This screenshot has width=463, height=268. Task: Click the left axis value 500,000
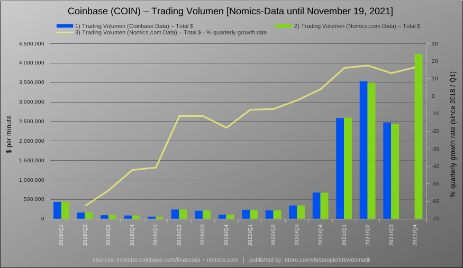pyautogui.click(x=34, y=199)
